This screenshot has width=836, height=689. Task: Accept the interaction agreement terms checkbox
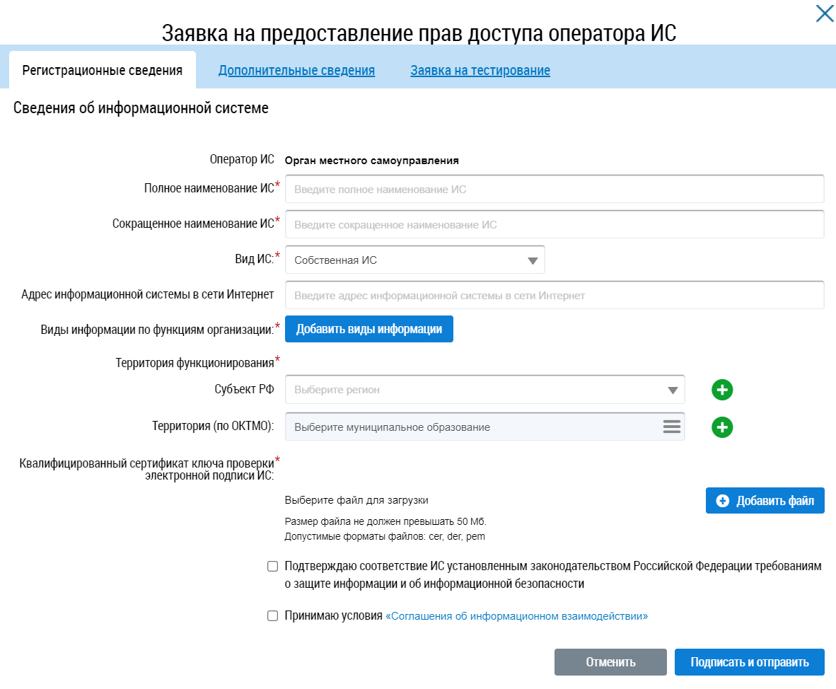(272, 616)
